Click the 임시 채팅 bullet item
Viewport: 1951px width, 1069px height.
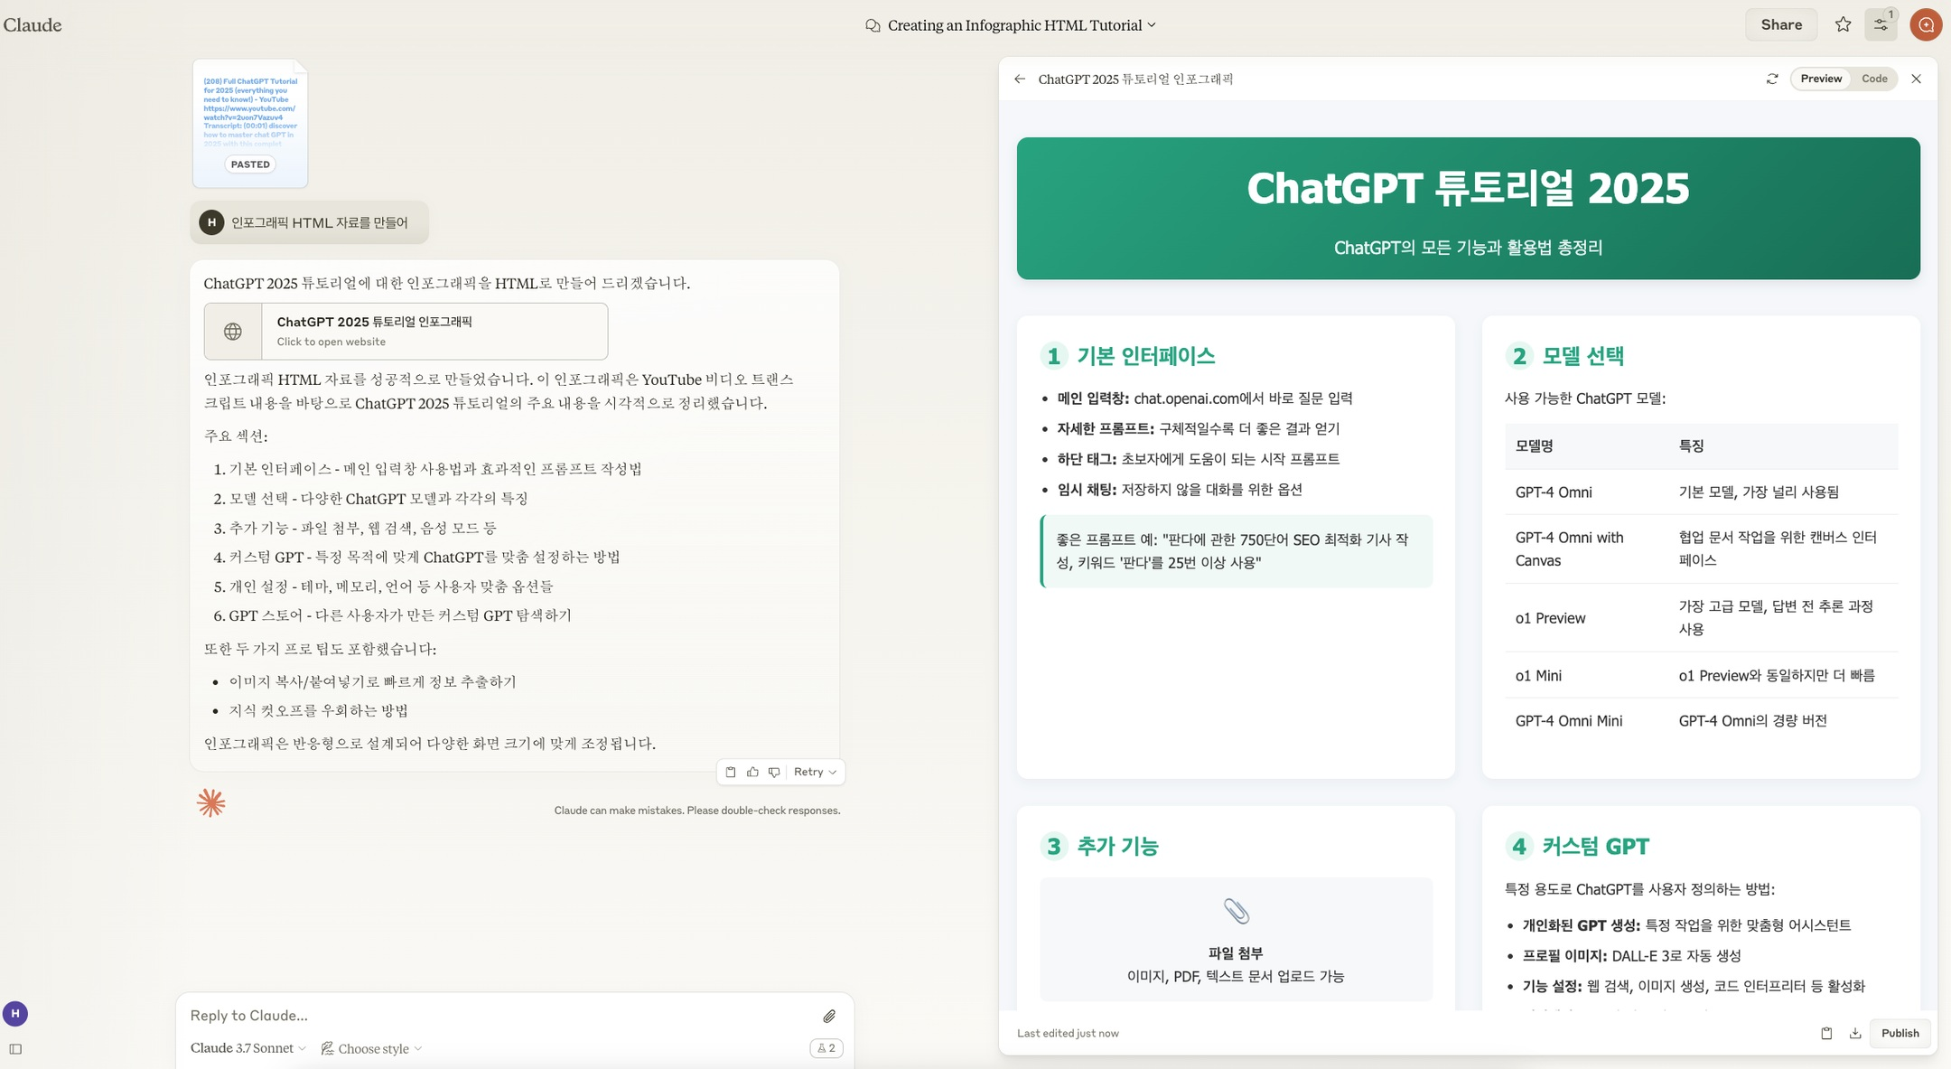point(1180,490)
